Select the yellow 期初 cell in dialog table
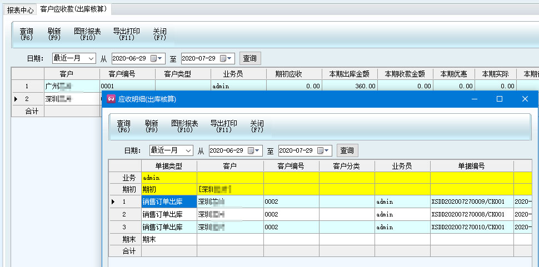Screen dimensions: 539x267 tap(169, 189)
